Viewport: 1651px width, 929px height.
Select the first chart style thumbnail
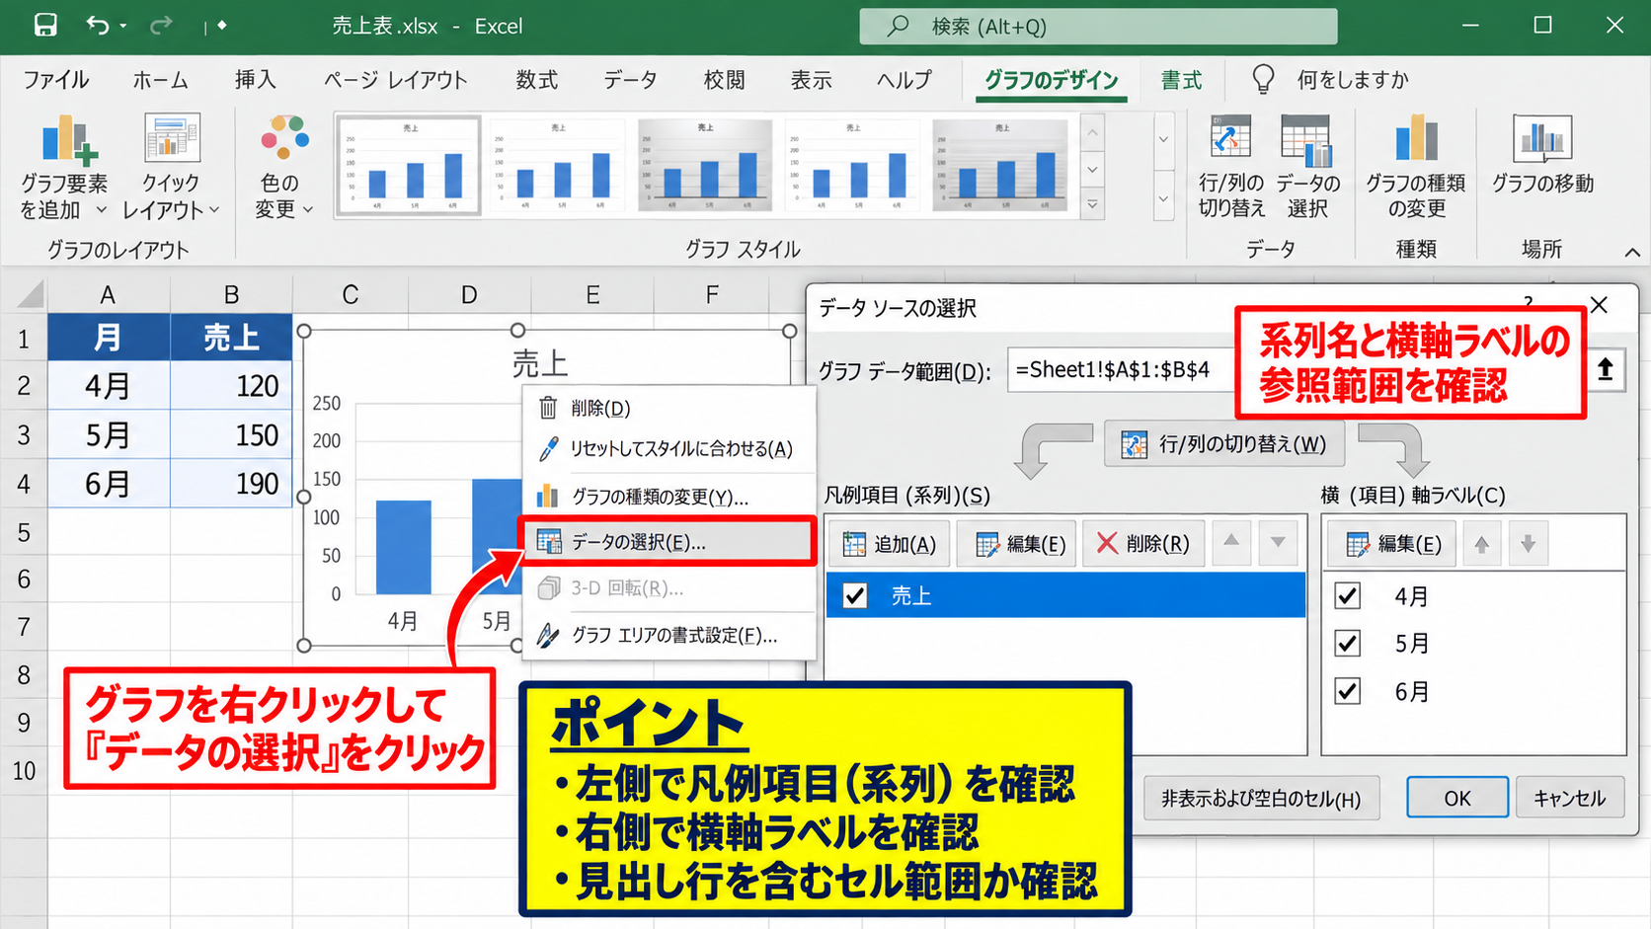pyautogui.click(x=408, y=165)
